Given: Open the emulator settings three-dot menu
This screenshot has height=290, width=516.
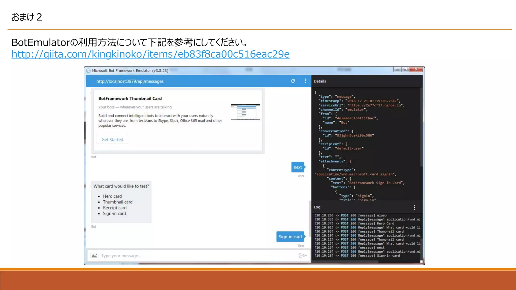Looking at the screenshot, I should click(305, 81).
